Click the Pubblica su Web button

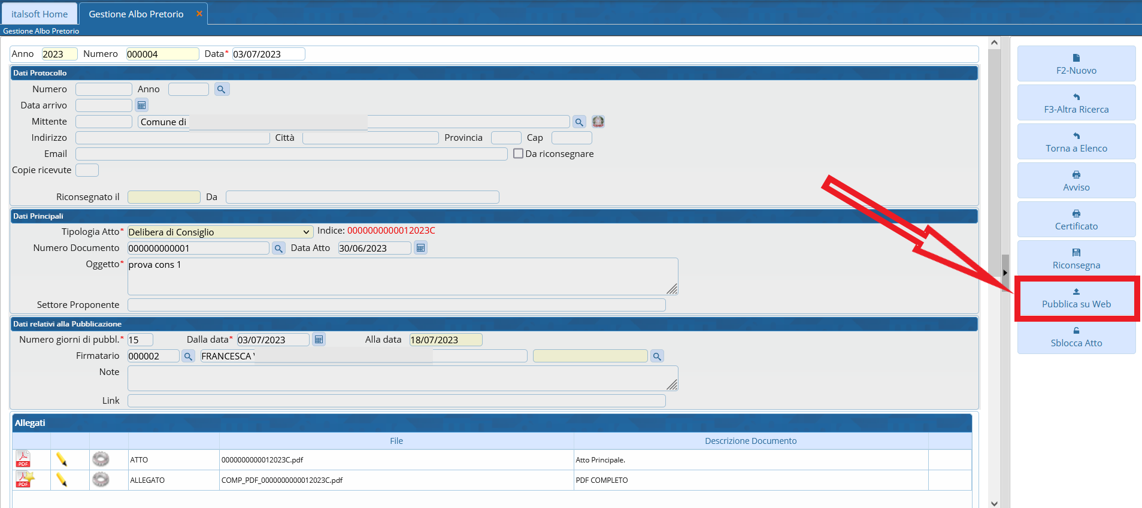coord(1076,298)
